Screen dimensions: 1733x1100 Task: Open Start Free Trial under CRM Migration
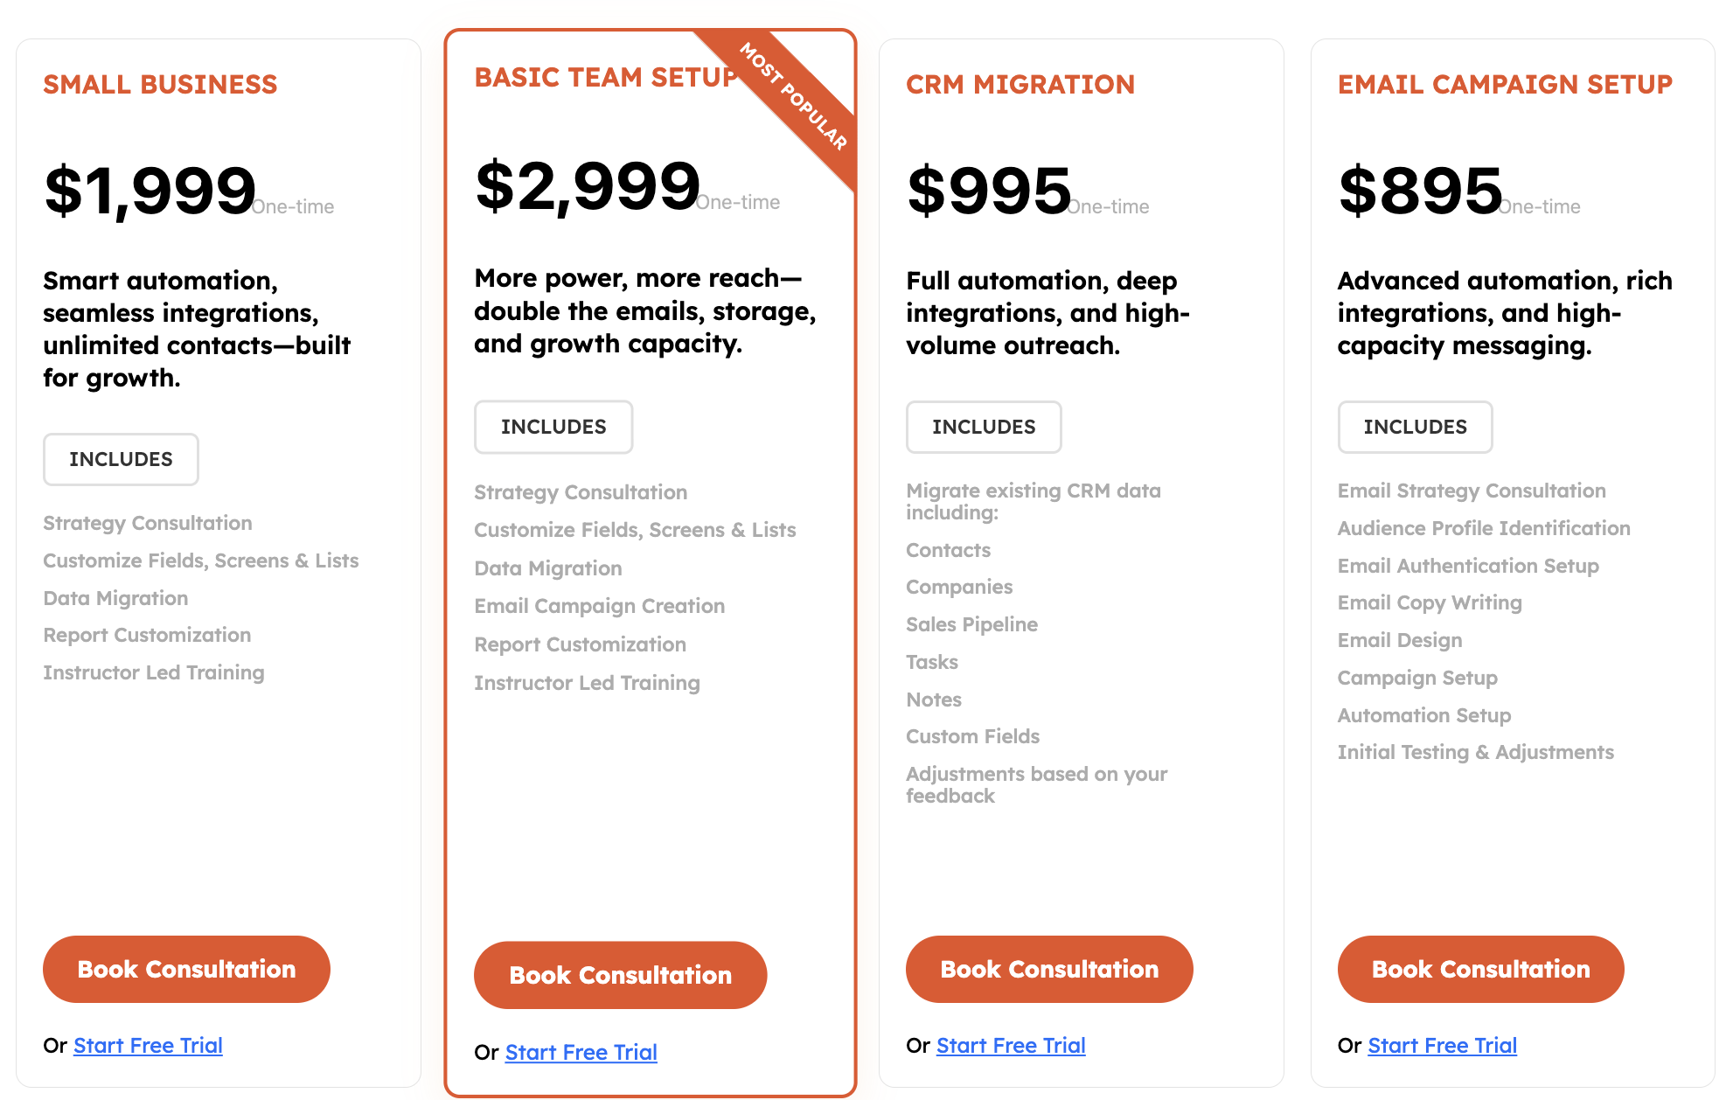point(1011,1045)
